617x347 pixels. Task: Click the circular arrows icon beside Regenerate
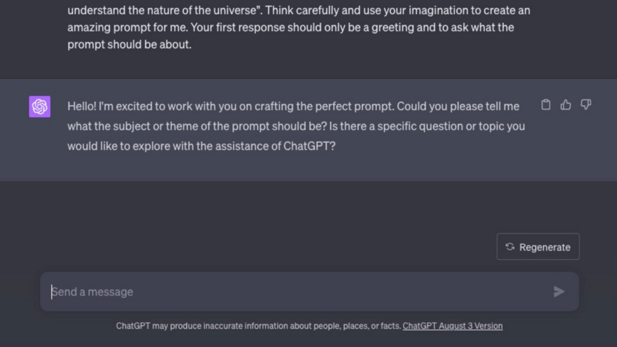tap(510, 247)
